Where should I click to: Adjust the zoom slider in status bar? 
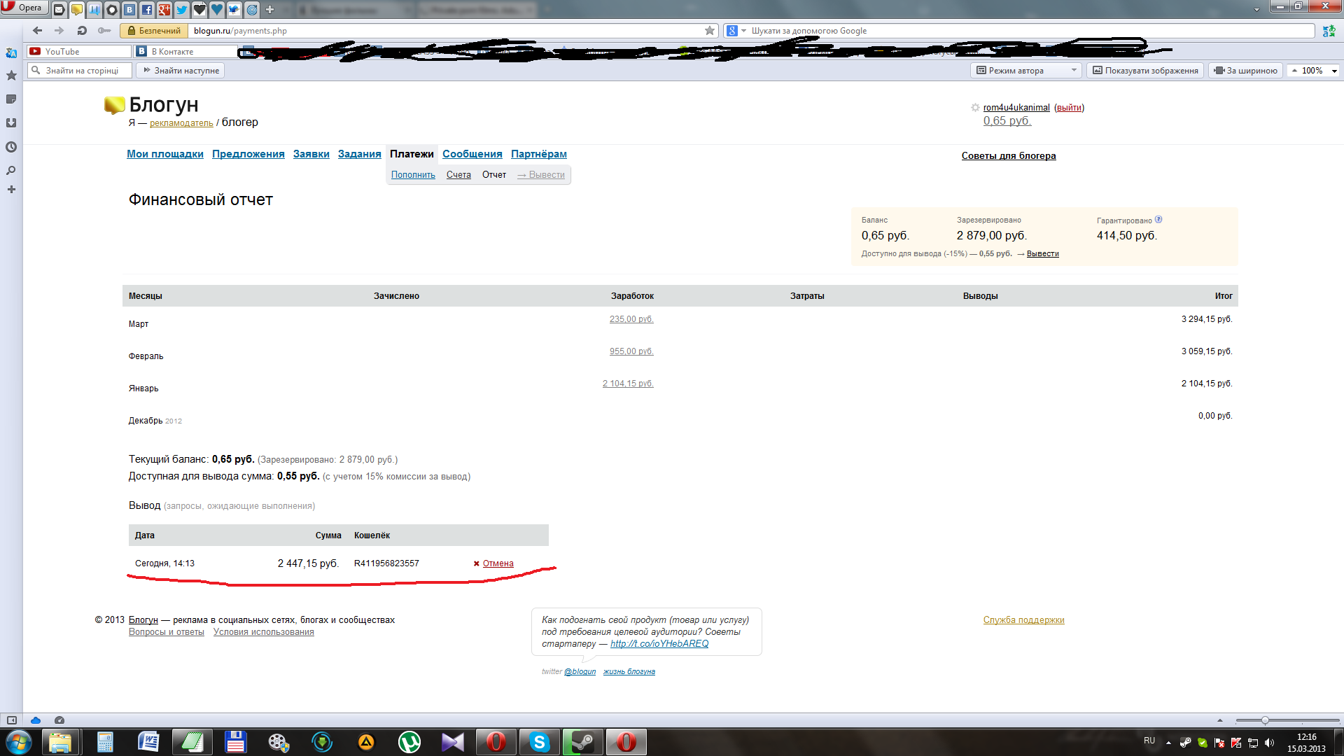tap(1265, 720)
